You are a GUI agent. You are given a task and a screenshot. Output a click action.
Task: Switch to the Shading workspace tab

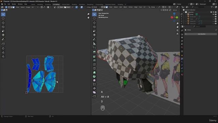pos(74,4)
